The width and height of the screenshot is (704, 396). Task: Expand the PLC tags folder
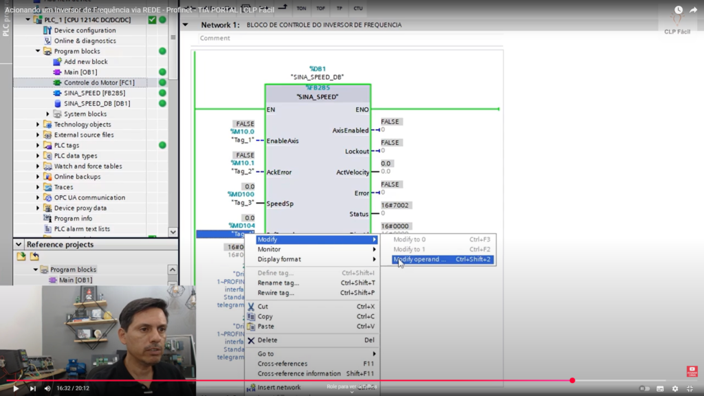[38, 146]
